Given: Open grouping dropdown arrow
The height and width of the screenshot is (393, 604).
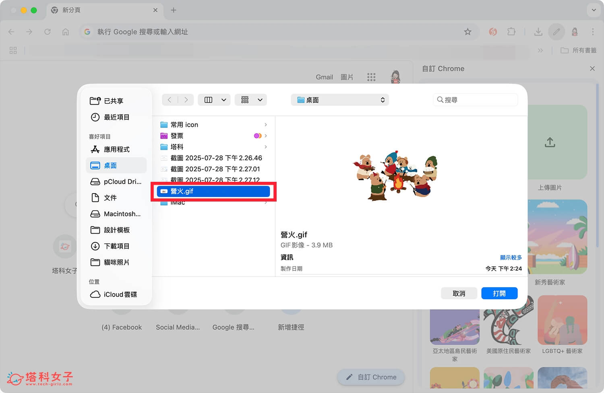Looking at the screenshot, I should click(260, 100).
